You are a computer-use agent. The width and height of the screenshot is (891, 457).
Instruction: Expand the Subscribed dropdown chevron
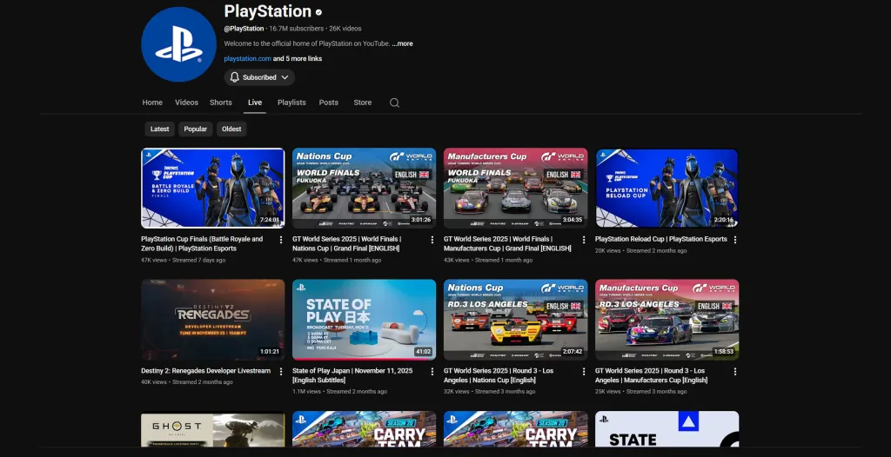coord(285,77)
